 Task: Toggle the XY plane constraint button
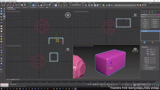tap(4, 16)
